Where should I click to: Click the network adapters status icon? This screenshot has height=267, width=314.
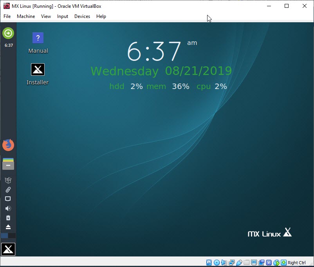pyautogui.click(x=231, y=262)
